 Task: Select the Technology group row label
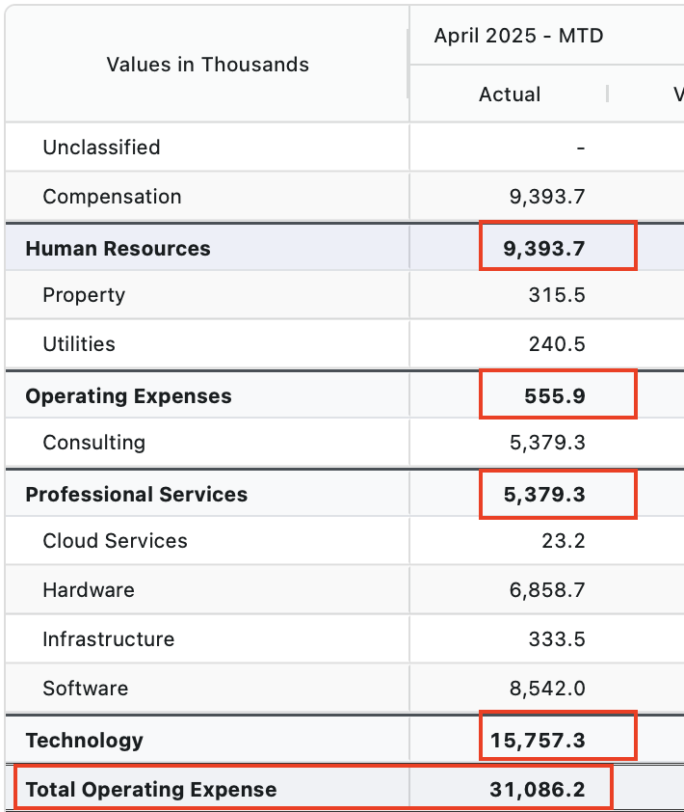[x=84, y=741]
